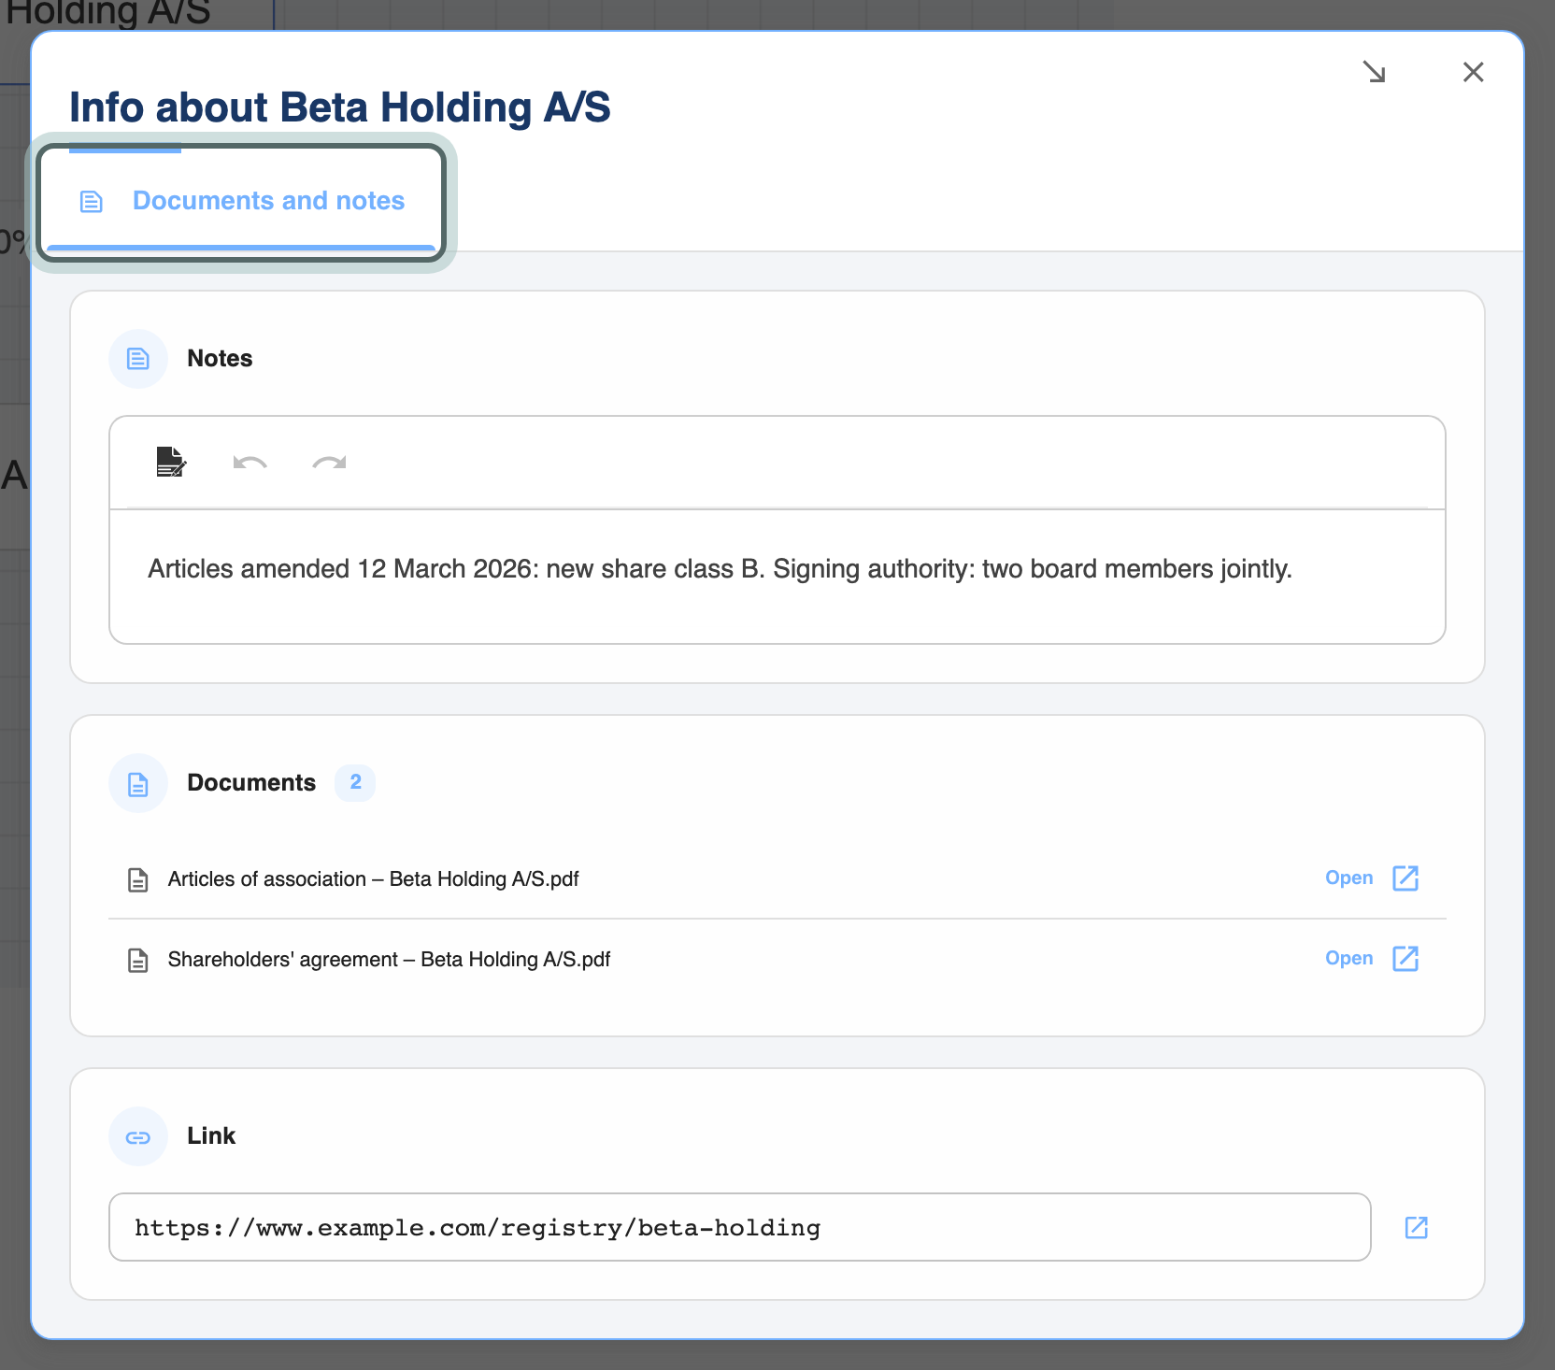Image resolution: width=1555 pixels, height=1370 pixels.
Task: Click file icon beside Articles of association
Action: [138, 879]
